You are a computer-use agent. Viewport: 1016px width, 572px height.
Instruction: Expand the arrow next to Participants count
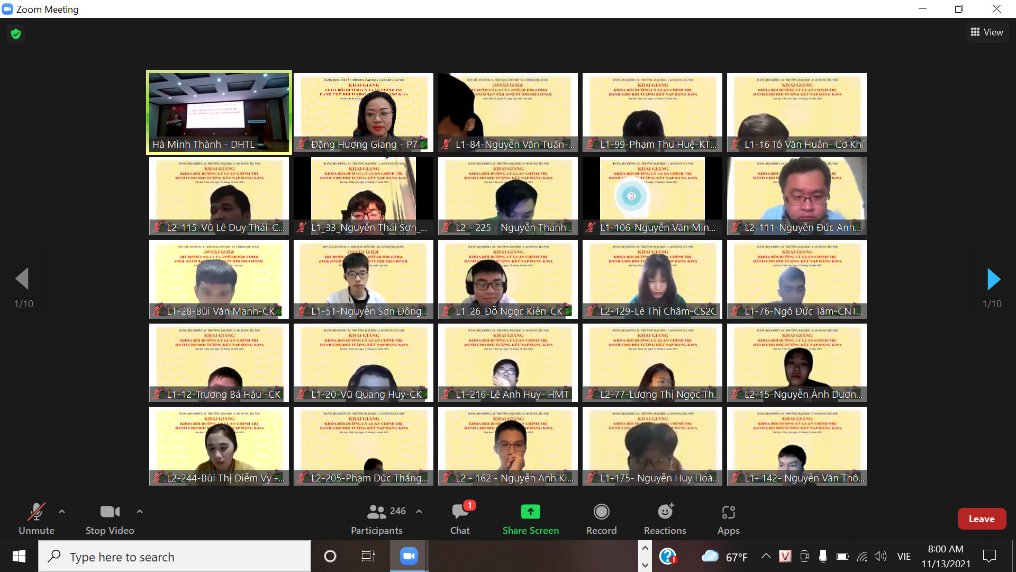click(419, 512)
